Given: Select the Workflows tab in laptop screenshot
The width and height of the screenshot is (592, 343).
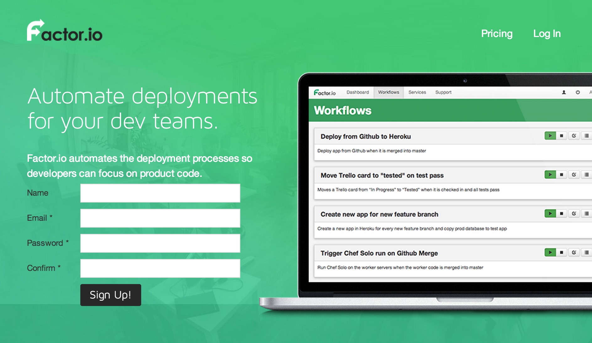Looking at the screenshot, I should (x=388, y=92).
